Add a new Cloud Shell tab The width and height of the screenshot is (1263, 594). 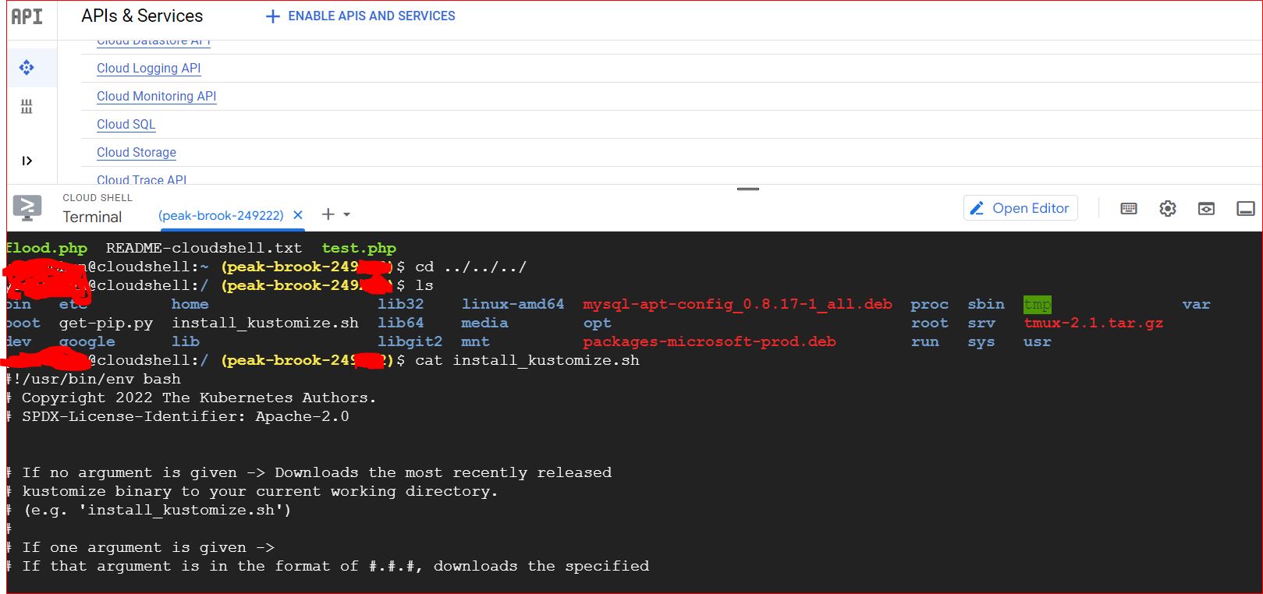click(x=328, y=214)
